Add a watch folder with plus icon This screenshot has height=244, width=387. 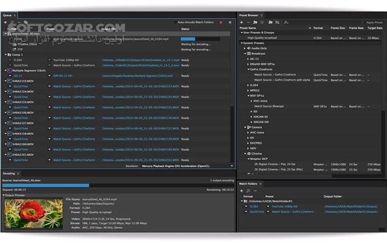(242, 191)
